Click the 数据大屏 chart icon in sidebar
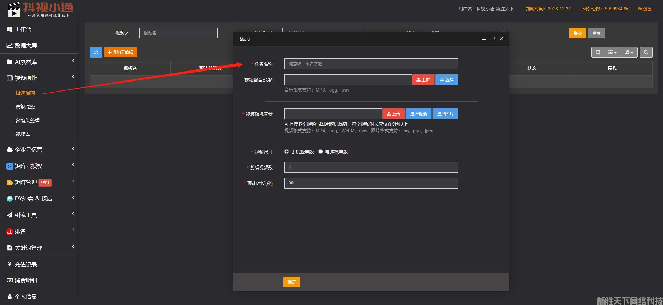 10,46
